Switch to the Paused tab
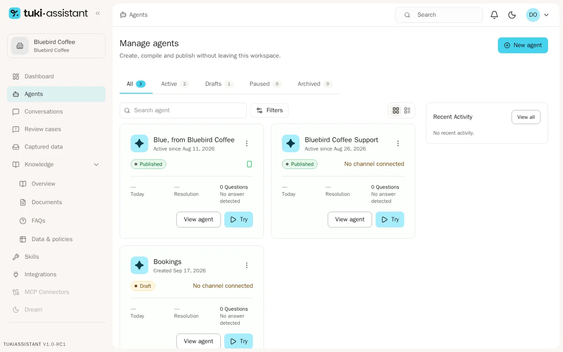The height and width of the screenshot is (352, 563). tap(265, 84)
